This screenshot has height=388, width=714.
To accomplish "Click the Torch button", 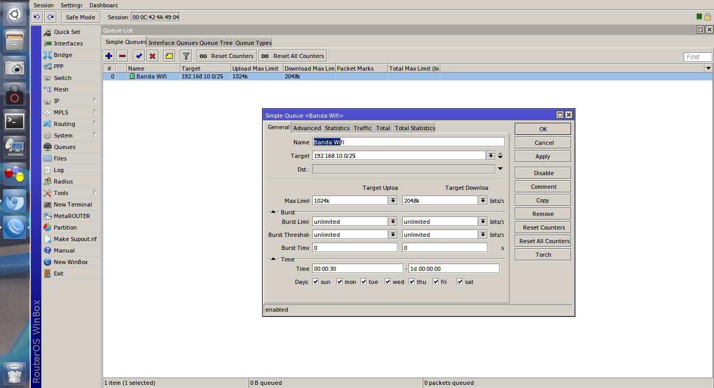I will [x=543, y=255].
